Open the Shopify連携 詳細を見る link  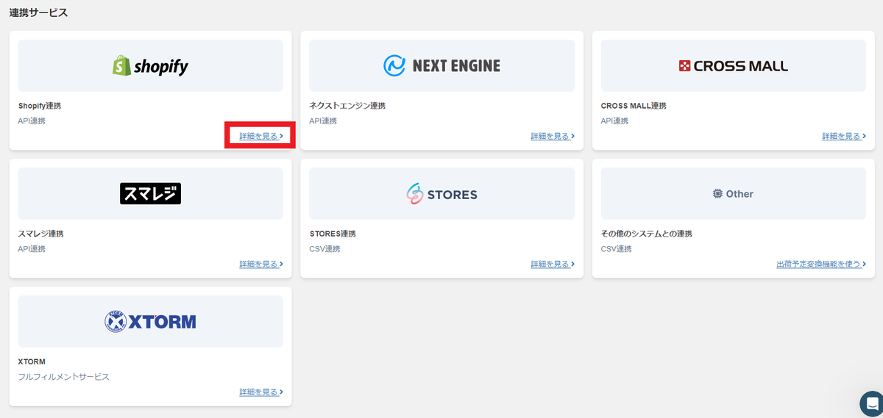(x=261, y=136)
